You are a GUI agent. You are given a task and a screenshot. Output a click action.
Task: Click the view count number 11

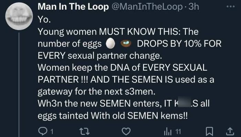click(x=178, y=132)
